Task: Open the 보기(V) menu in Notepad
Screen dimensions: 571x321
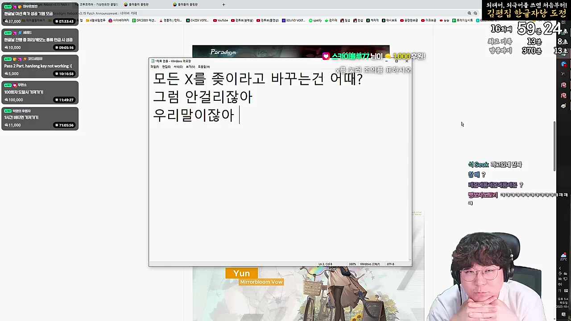Action: click(x=190, y=67)
